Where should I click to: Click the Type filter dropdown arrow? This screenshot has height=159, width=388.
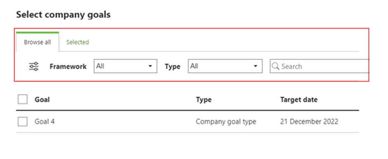[255, 66]
